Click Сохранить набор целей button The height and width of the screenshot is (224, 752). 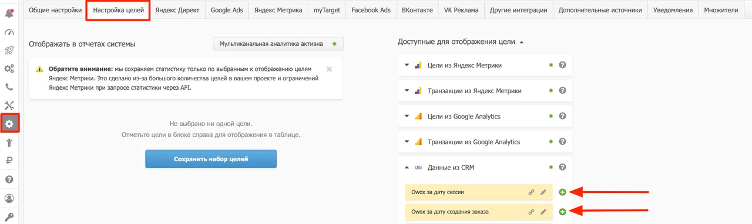coord(211,159)
